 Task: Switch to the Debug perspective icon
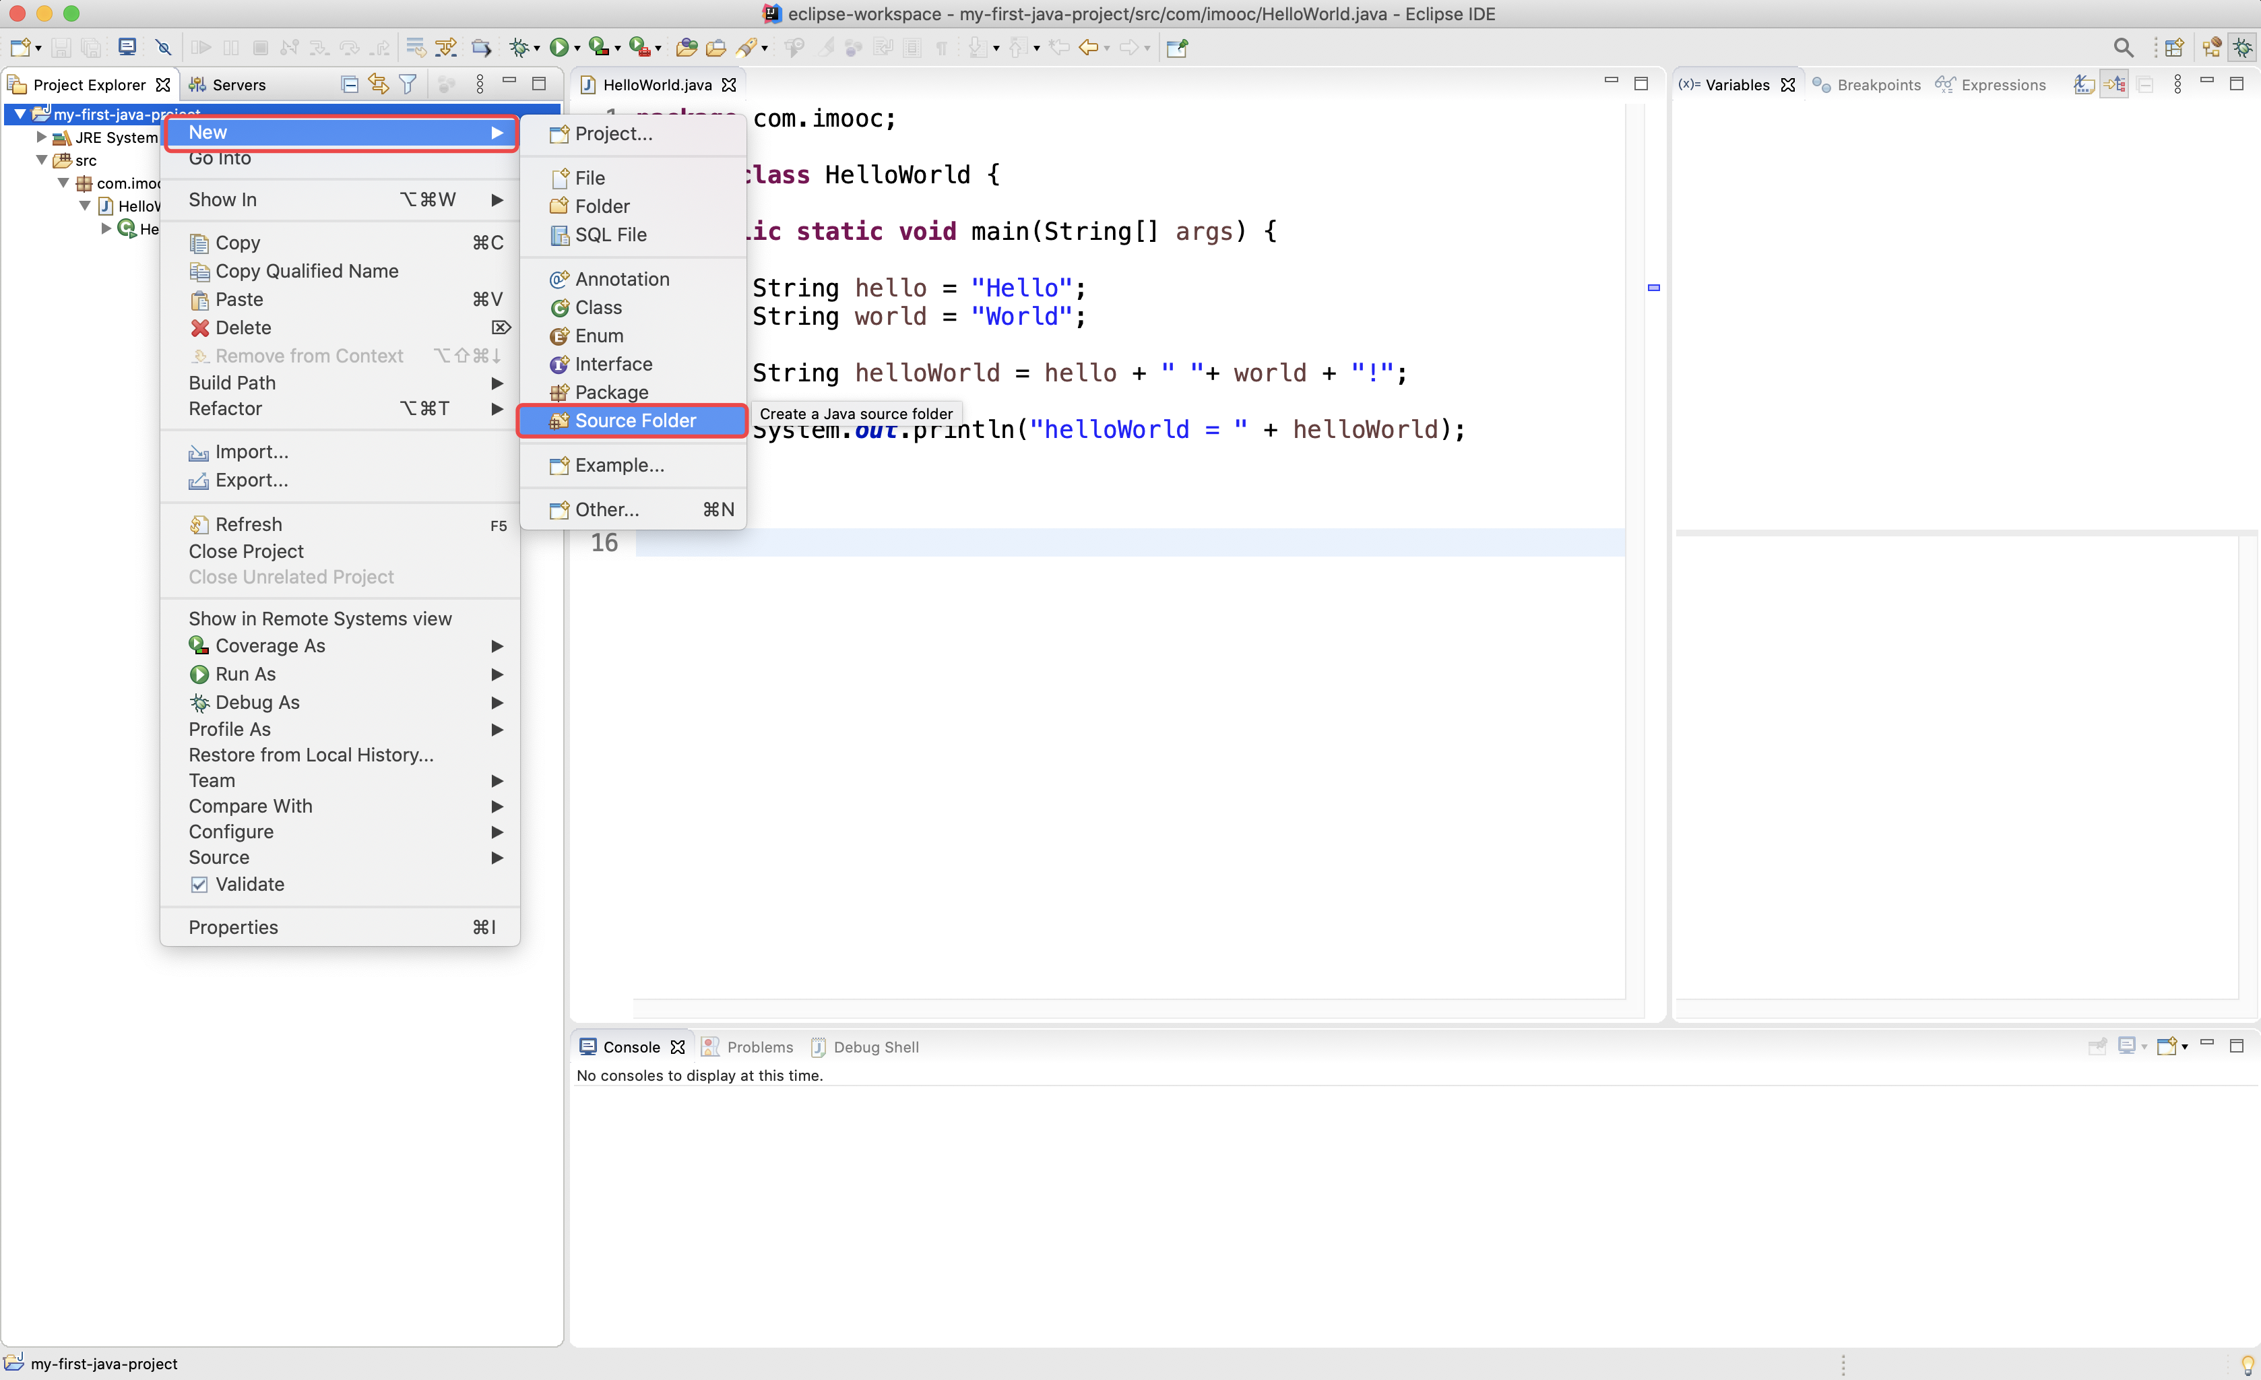point(2243,48)
